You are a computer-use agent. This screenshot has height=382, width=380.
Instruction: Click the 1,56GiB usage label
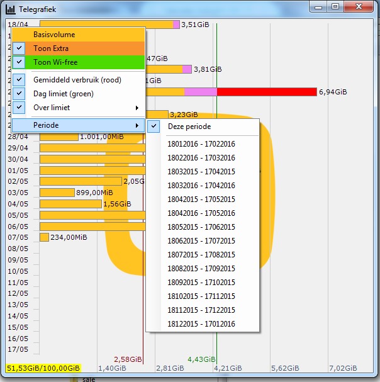(x=117, y=204)
